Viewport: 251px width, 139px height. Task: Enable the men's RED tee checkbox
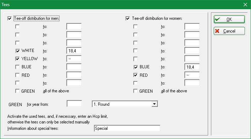click(17, 75)
